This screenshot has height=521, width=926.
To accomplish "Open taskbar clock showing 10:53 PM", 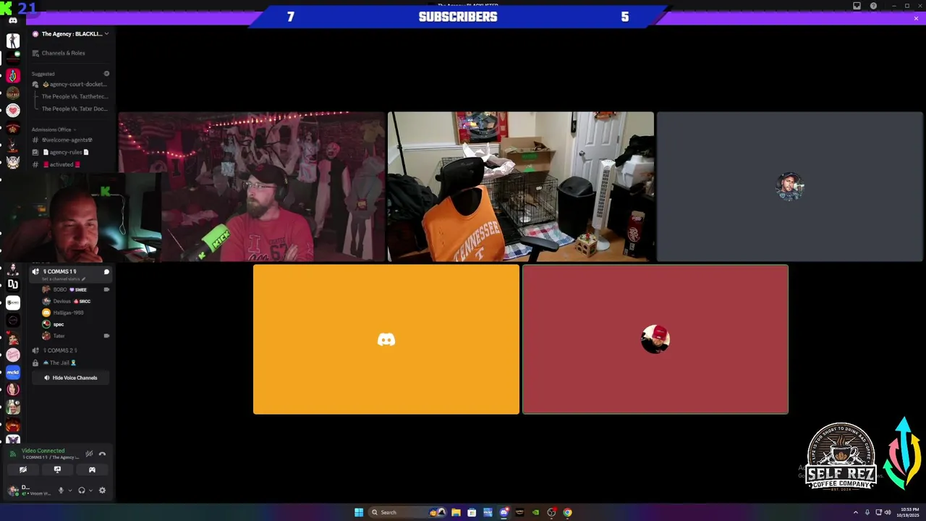I will point(908,512).
